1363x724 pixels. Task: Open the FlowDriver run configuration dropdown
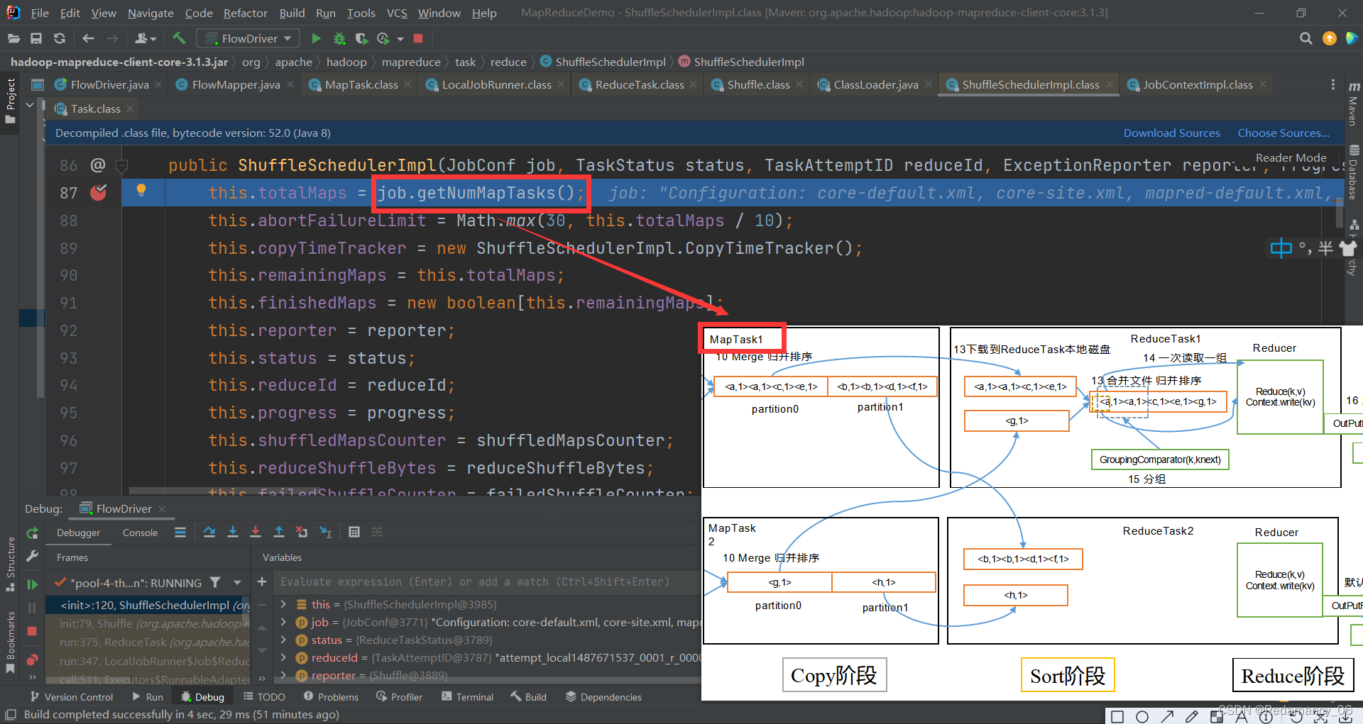point(248,38)
